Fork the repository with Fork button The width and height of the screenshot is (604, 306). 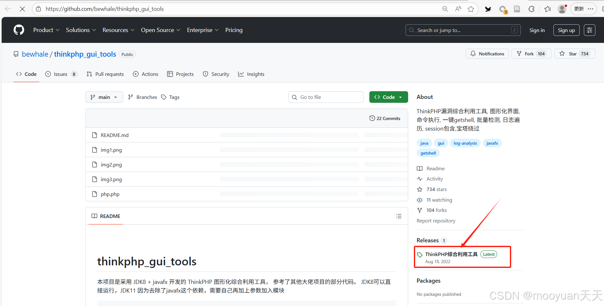[x=531, y=54]
